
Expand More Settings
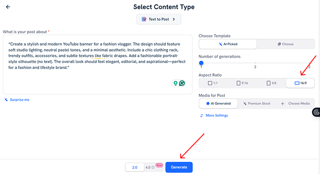[x=216, y=115]
